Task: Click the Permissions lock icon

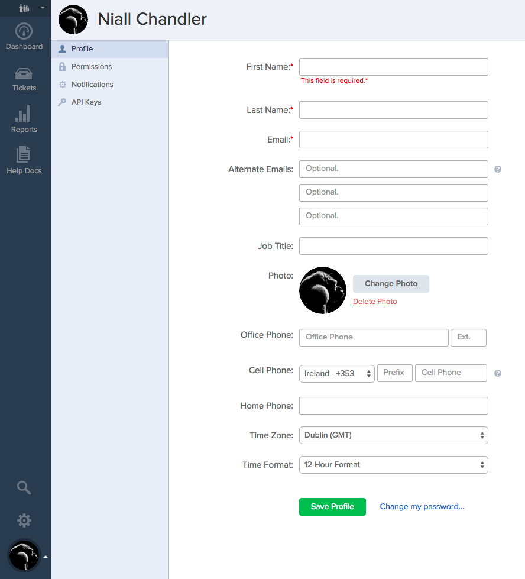Action: tap(62, 66)
